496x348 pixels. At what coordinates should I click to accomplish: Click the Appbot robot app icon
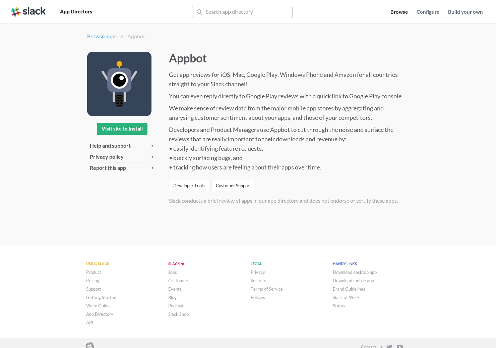(119, 84)
